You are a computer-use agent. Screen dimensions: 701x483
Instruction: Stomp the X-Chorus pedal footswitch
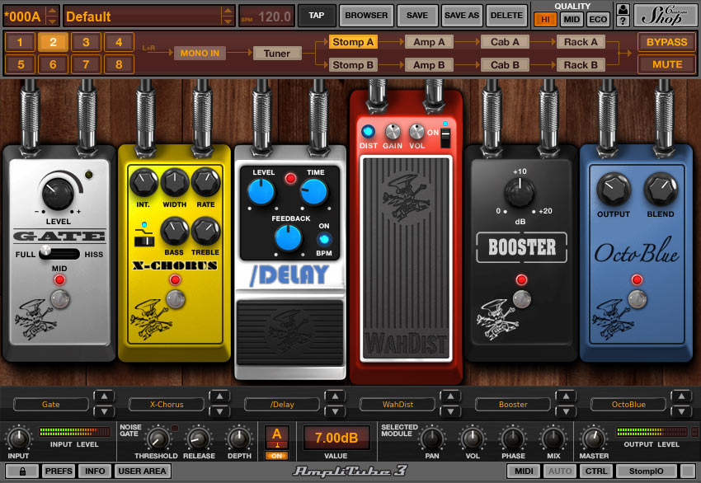coord(175,299)
